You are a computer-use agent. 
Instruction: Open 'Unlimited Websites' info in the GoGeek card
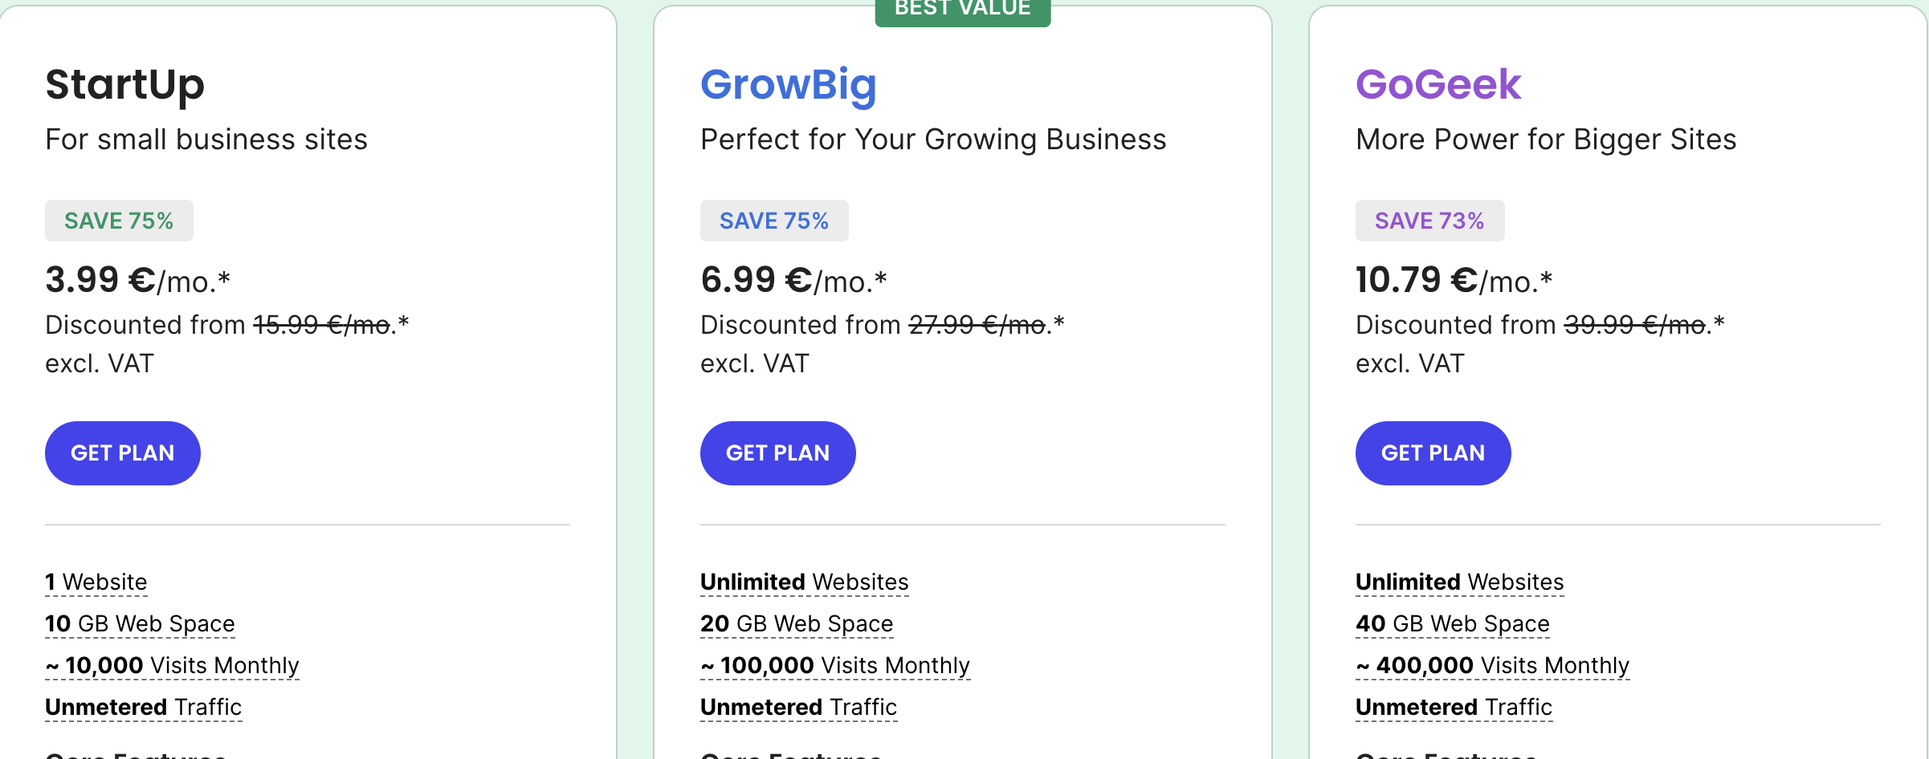tap(1459, 582)
